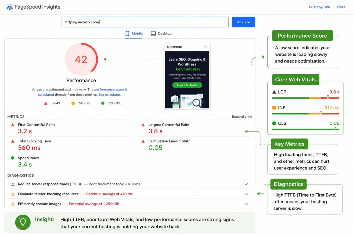The height and width of the screenshot is (236, 354).
Task: Open the hamburger menu in the site preview
Action: [205, 47]
